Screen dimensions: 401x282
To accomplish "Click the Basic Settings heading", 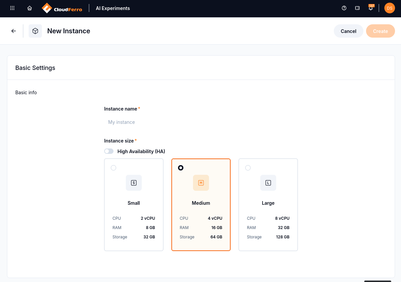I will coord(35,68).
